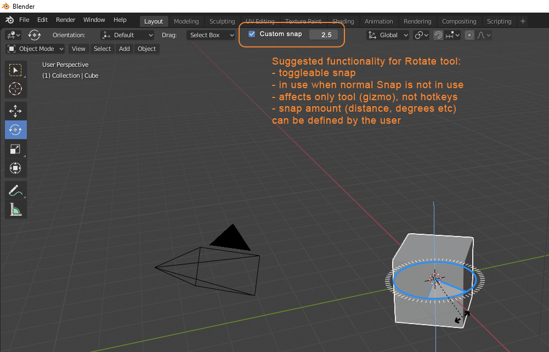Switch to the Rendering workspace tab

[417, 21]
